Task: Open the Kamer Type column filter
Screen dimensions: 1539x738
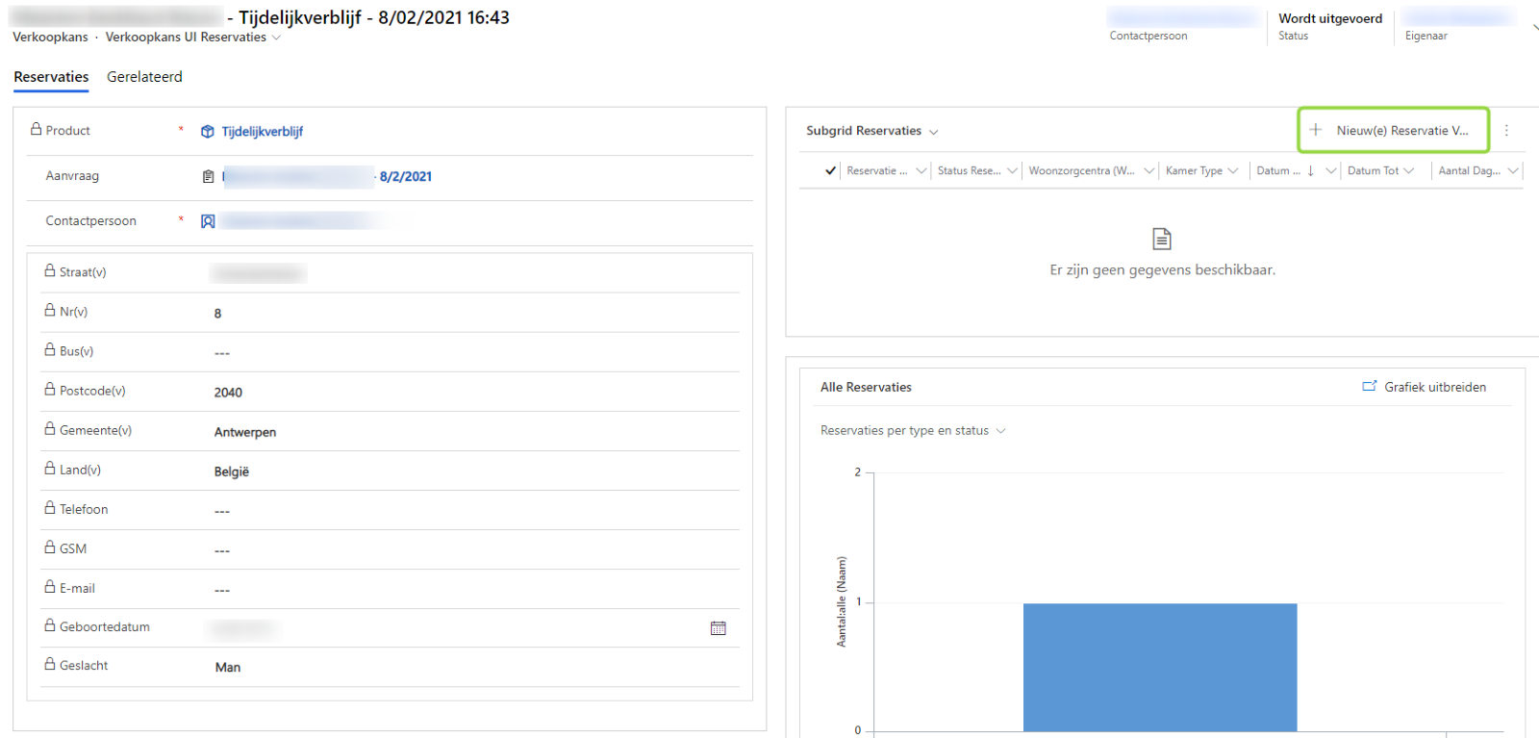Action: 1233,171
